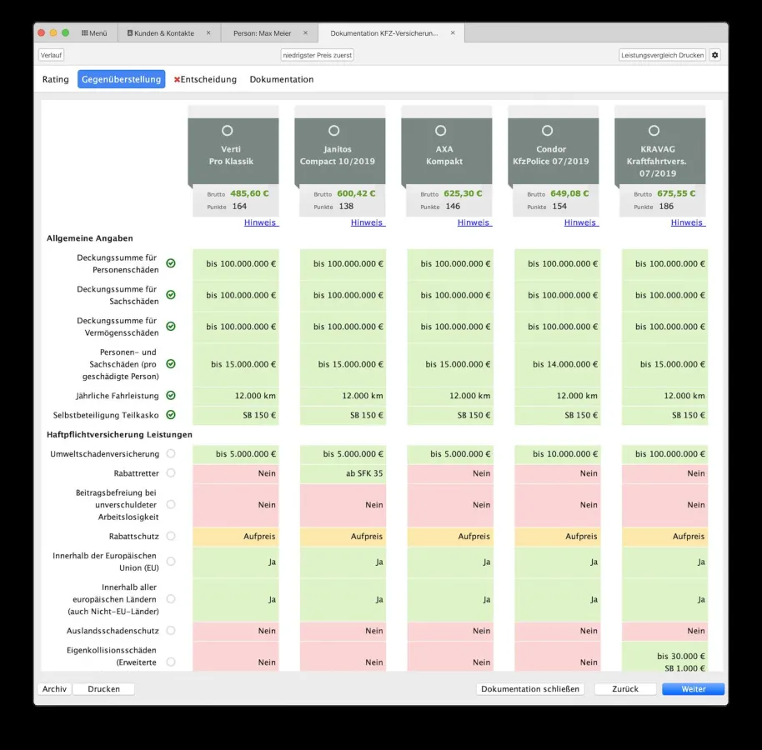Open the settings gear icon
This screenshot has width=762, height=750.
pyautogui.click(x=714, y=55)
